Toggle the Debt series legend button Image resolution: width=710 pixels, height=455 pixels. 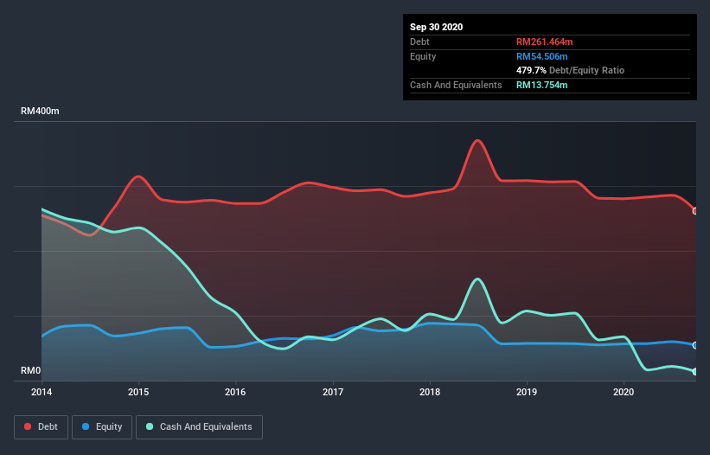(41, 427)
